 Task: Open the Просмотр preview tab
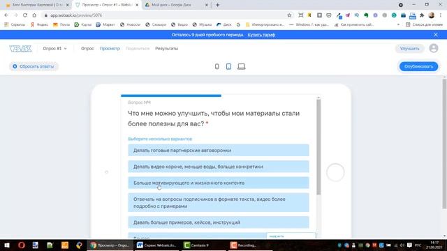coord(110,48)
